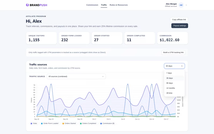Click Oct 14 on the chart axis
The image size is (214, 134).
152,119
